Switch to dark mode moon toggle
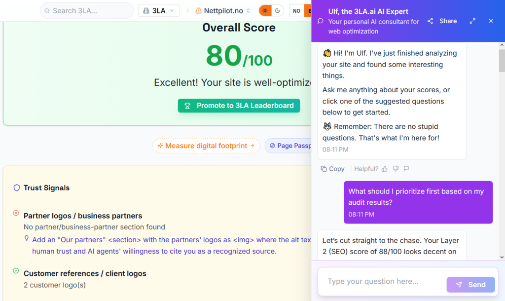Screen dimensions: 505x301 [277, 11]
